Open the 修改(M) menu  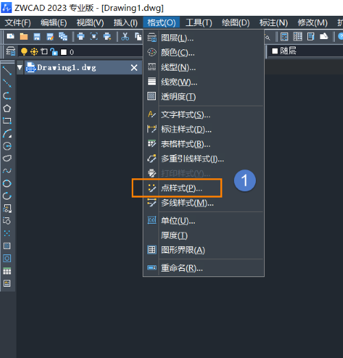click(313, 23)
